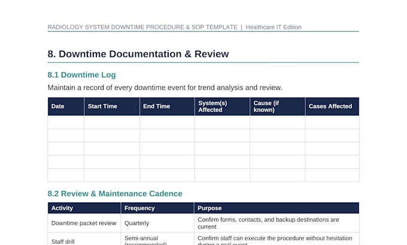Click the 'Downtime packet review' cell
Viewport: 407px width, 245px height.
point(84,223)
